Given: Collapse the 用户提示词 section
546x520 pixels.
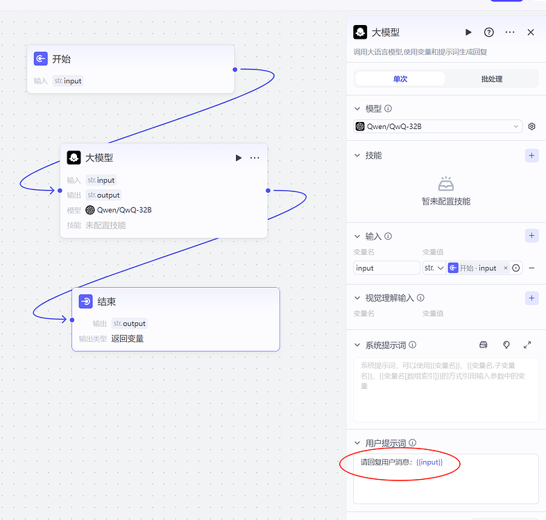Looking at the screenshot, I should click(x=357, y=443).
